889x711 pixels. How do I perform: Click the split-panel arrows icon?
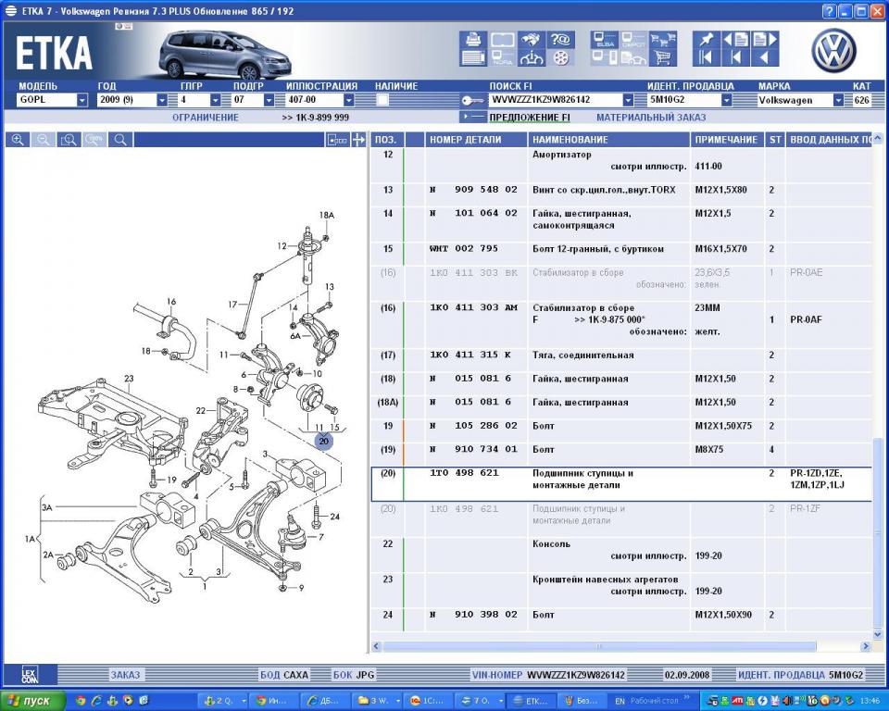[358, 140]
